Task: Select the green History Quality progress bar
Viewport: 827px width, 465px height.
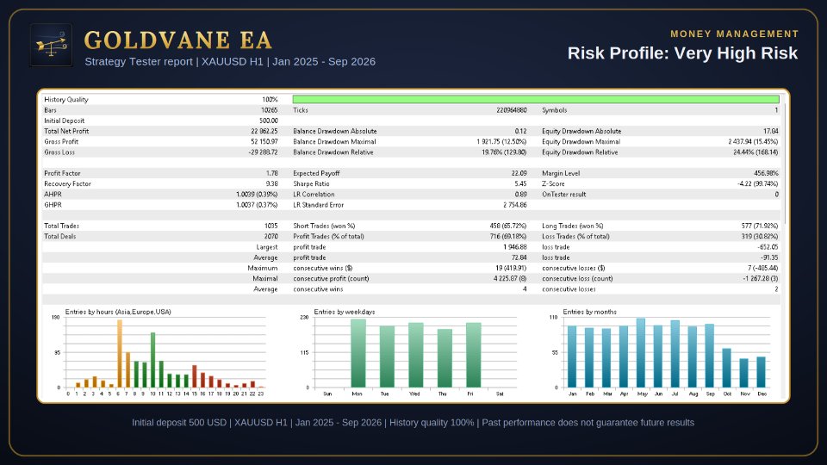Action: (x=536, y=99)
